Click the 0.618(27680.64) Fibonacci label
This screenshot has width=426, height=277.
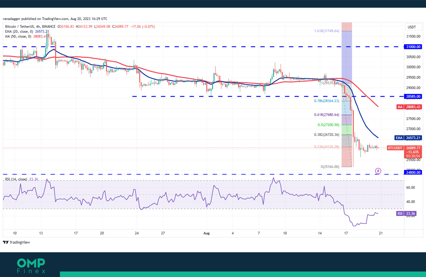point(327,115)
